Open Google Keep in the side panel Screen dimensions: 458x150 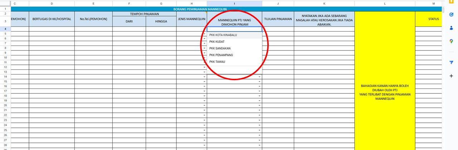[451, 3]
